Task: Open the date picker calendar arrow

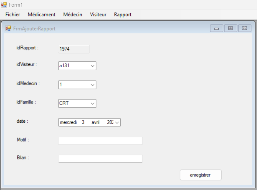Action: tap(117, 122)
